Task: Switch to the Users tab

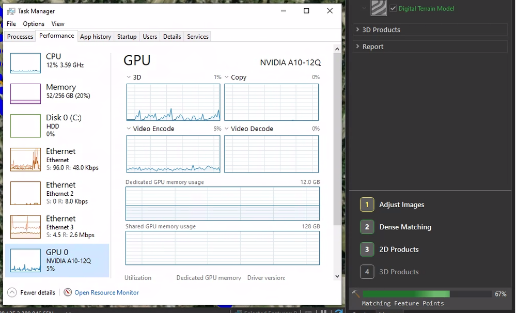Action: point(150,37)
